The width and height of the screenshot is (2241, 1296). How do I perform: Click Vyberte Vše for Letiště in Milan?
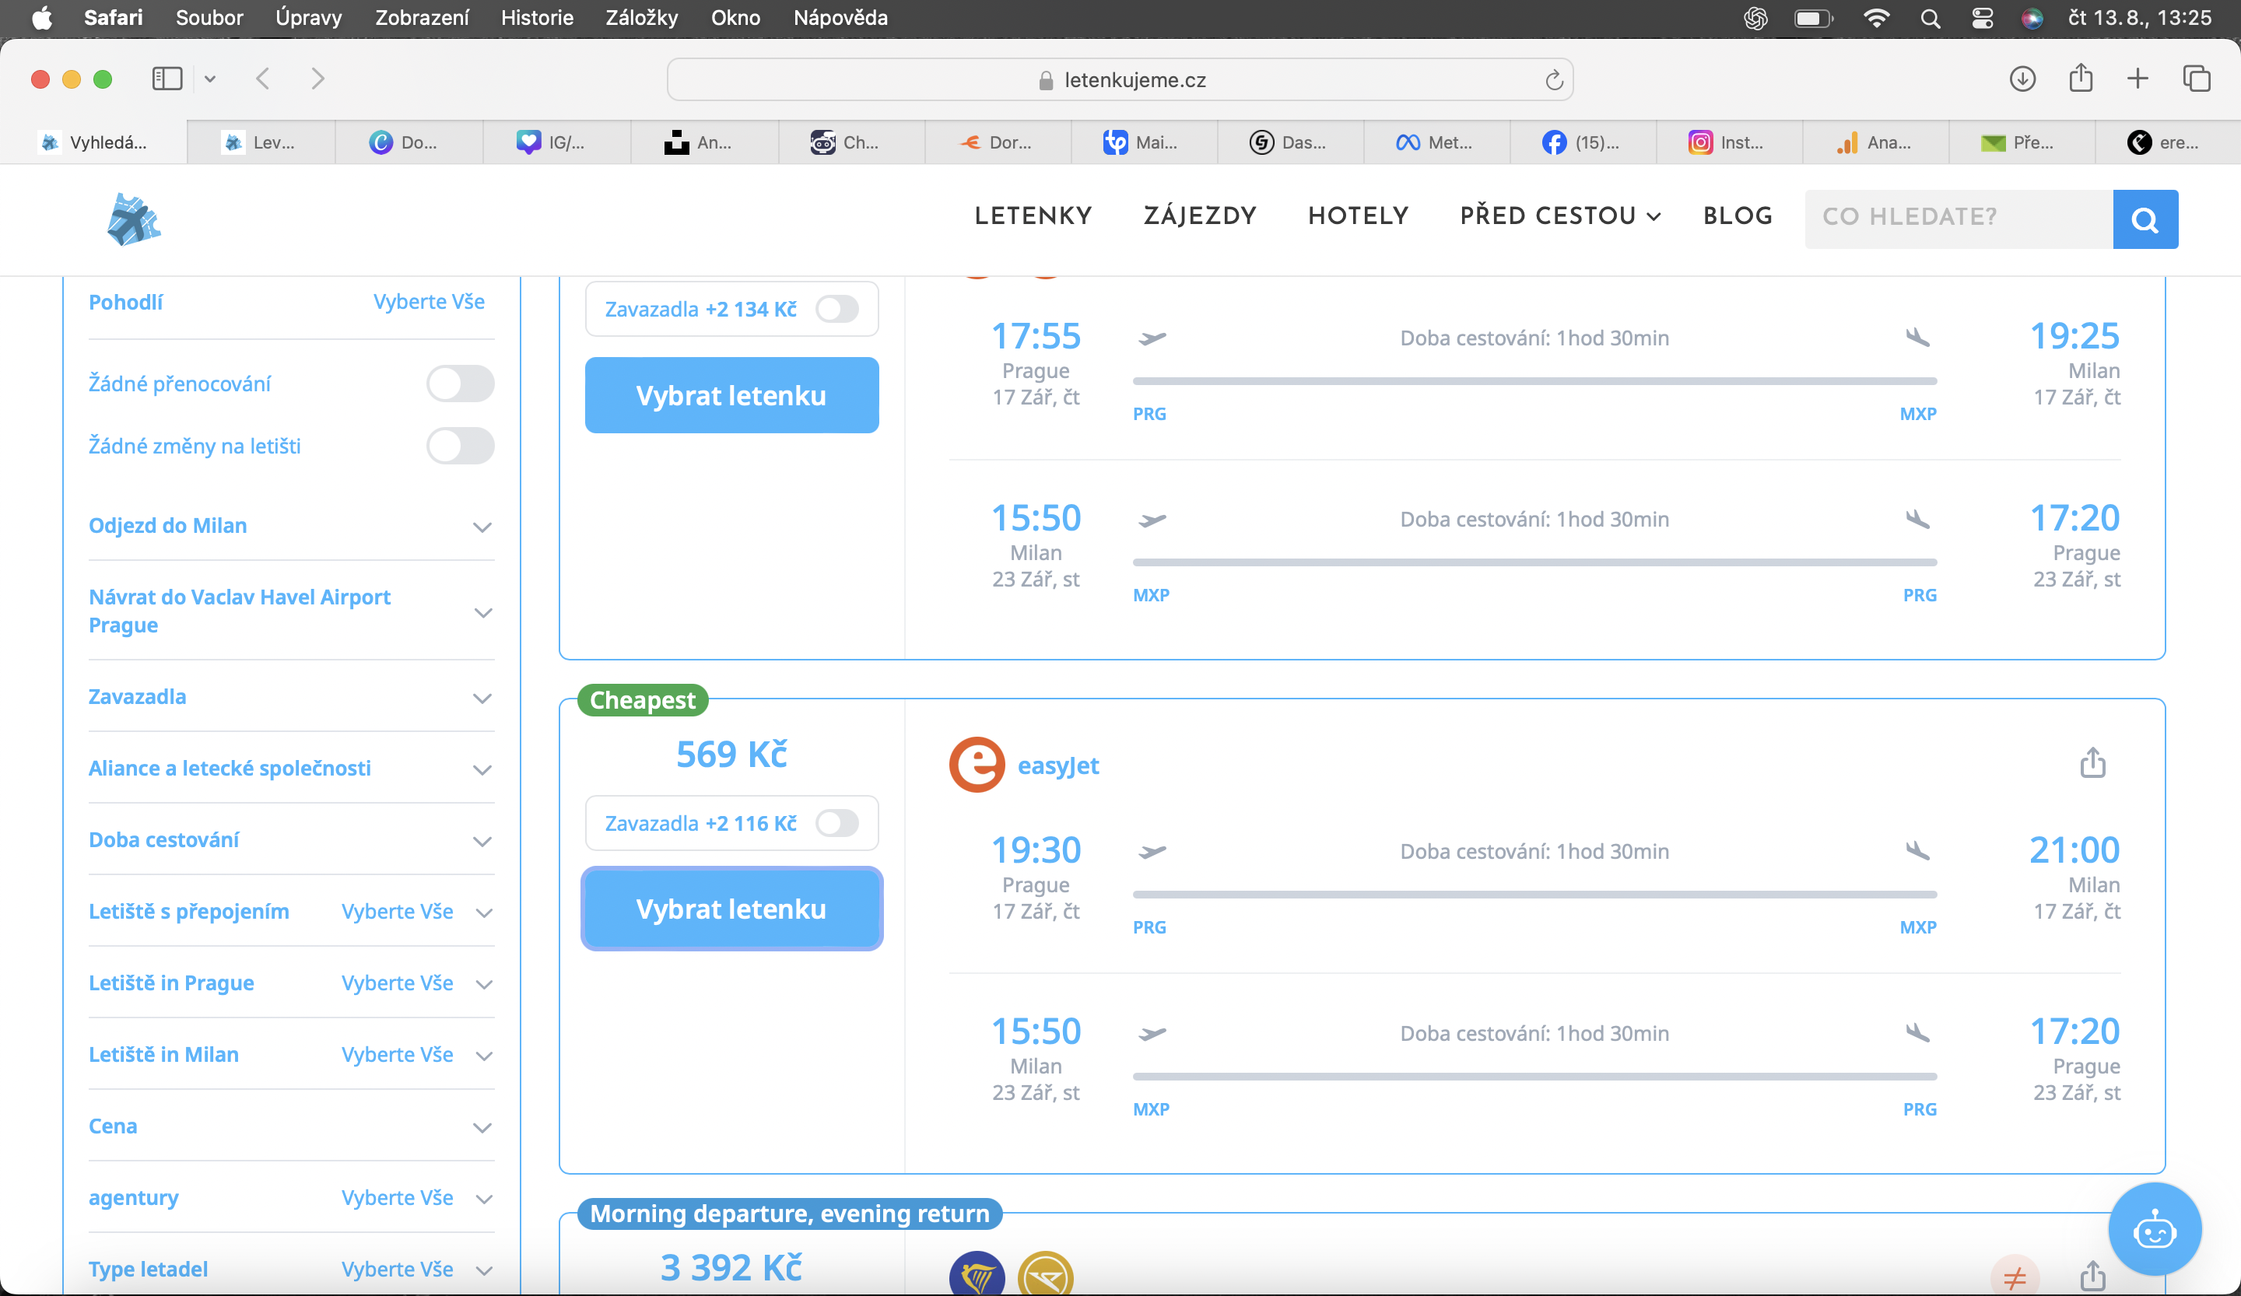[397, 1055]
